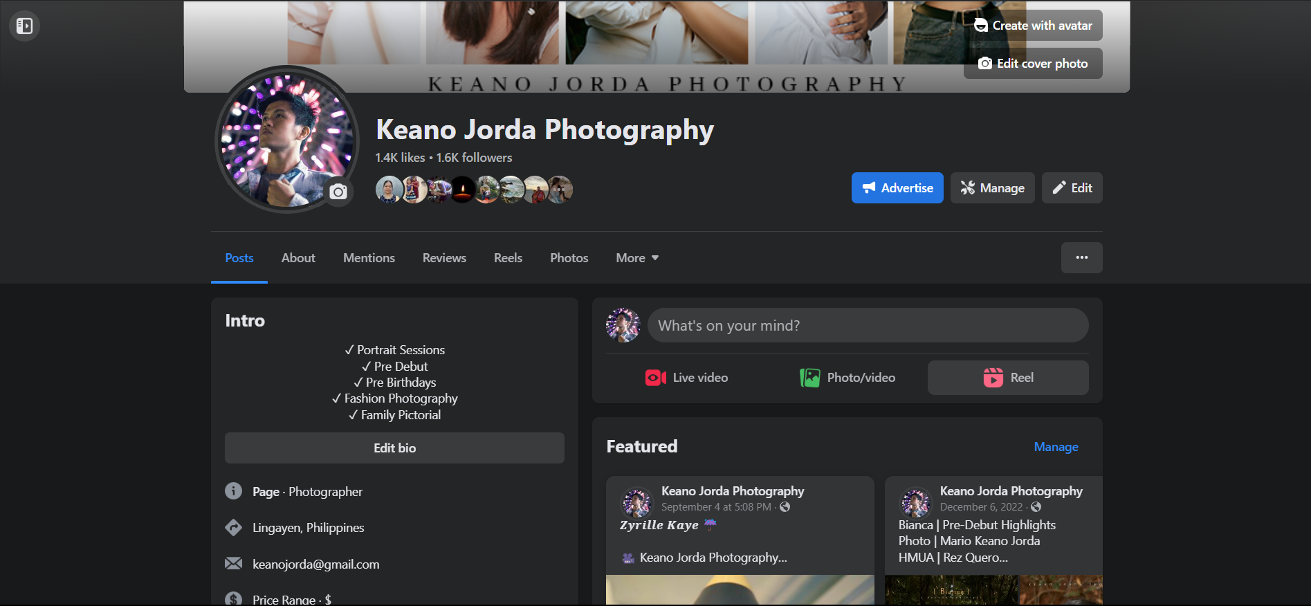
Task: Click the Advertise button
Action: pyautogui.click(x=897, y=188)
